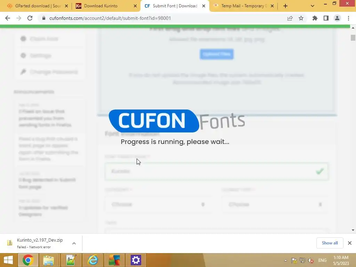Click the blurred font name input field

coord(217,171)
